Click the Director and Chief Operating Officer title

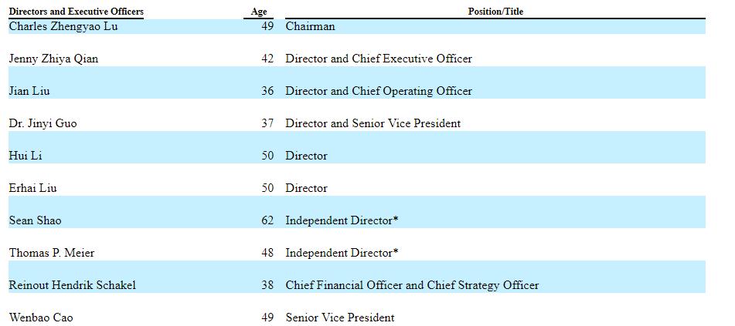click(x=379, y=91)
